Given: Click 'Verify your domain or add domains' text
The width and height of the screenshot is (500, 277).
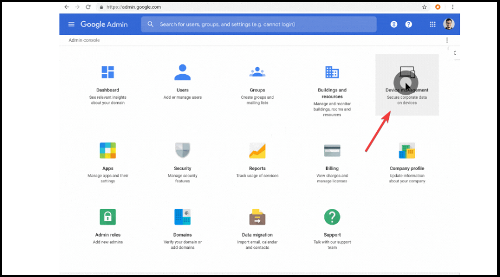Looking at the screenshot, I should tap(182, 245).
